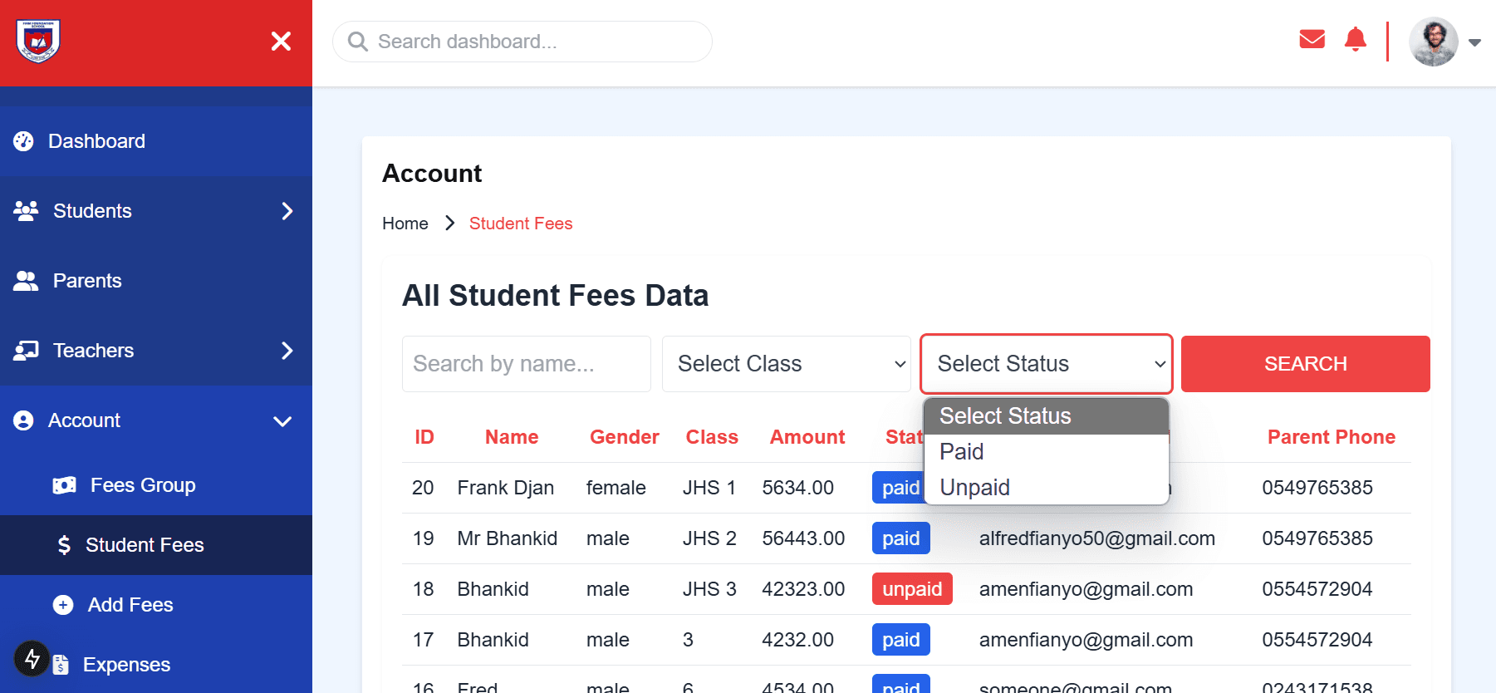1496x693 pixels.
Task: Expand the Students submenu
Action: pyautogui.click(x=155, y=211)
